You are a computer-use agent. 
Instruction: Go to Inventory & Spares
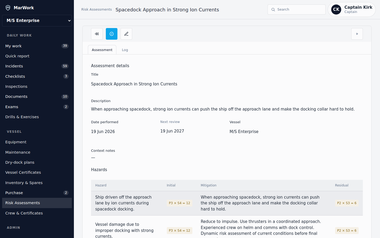[x=37, y=183]
